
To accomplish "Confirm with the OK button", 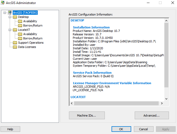I will click(121, 129).
